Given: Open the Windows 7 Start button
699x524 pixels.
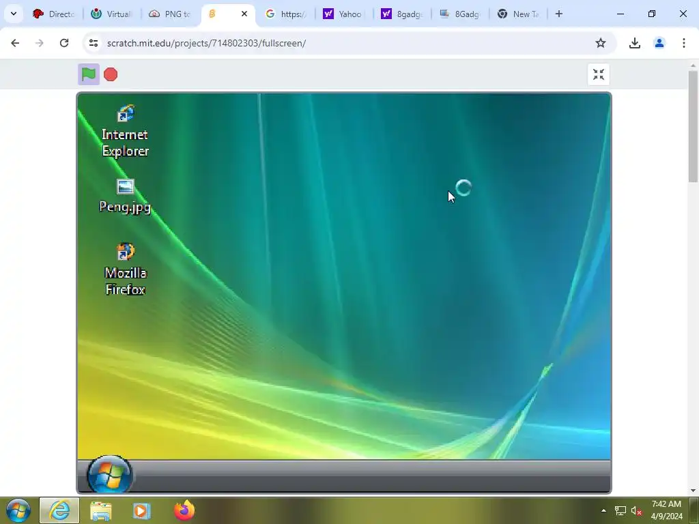Looking at the screenshot, I should [x=18, y=510].
